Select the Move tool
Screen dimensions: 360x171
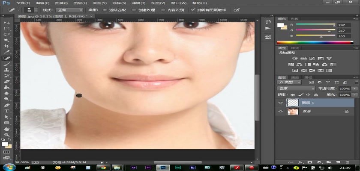point(7,23)
